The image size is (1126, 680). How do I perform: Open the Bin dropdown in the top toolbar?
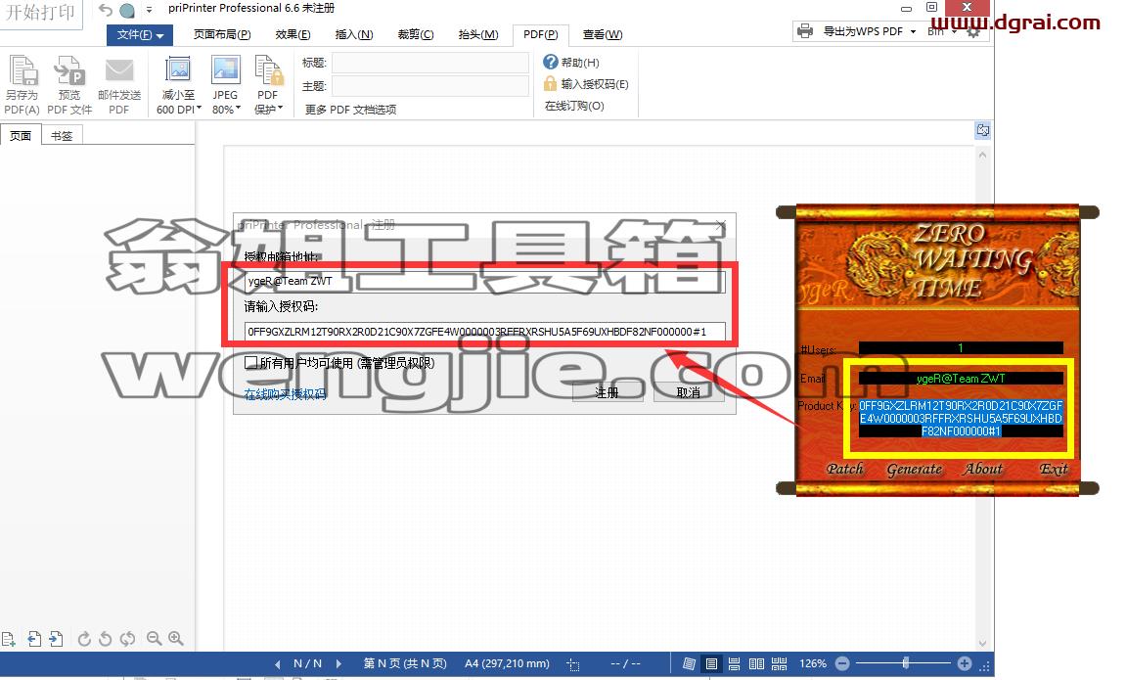pos(954,31)
